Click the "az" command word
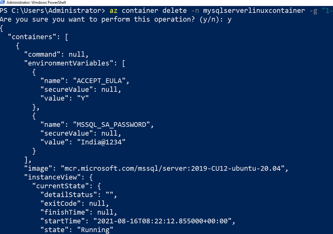Image resolution: width=333 pixels, height=234 pixels. pyautogui.click(x=114, y=11)
